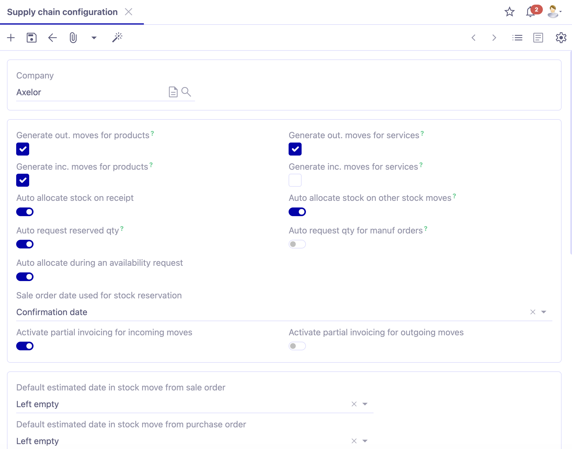Viewport: 572px width, 449px height.
Task: Disable Auto allocate stock on receipt
Action: 25,212
